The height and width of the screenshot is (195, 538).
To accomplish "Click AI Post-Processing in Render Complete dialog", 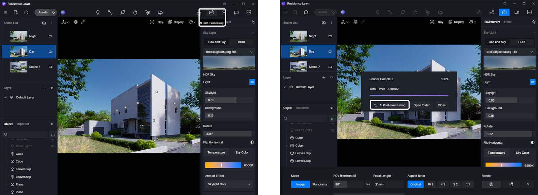I will tap(389, 105).
